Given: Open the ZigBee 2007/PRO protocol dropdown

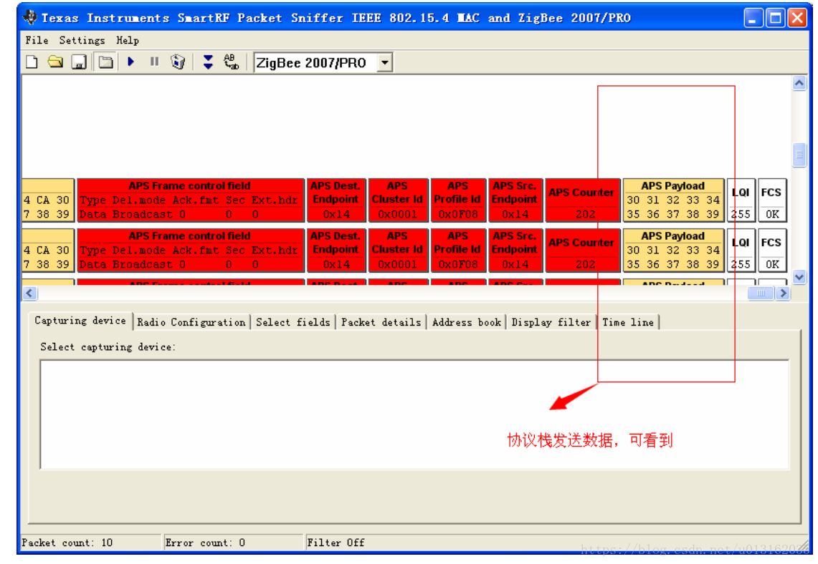Looking at the screenshot, I should click(x=384, y=63).
